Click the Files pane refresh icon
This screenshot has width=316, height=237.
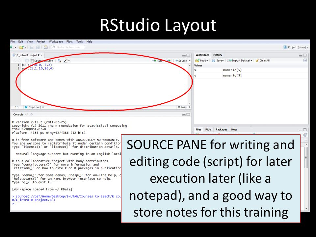click(305, 135)
